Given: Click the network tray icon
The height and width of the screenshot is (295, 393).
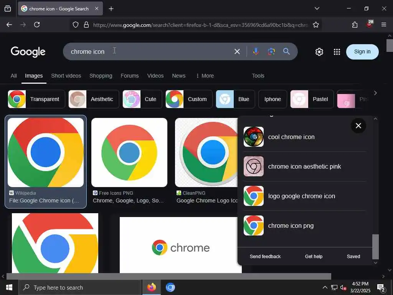Looking at the screenshot, I should tap(334, 287).
